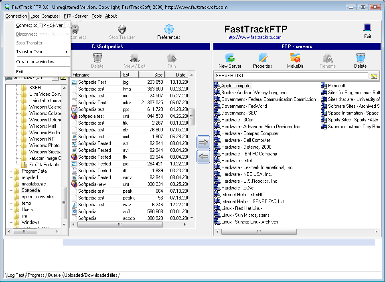Click the download left-arrow transfer button
Image resolution: width=385 pixels, height=282 pixels.
click(203, 157)
